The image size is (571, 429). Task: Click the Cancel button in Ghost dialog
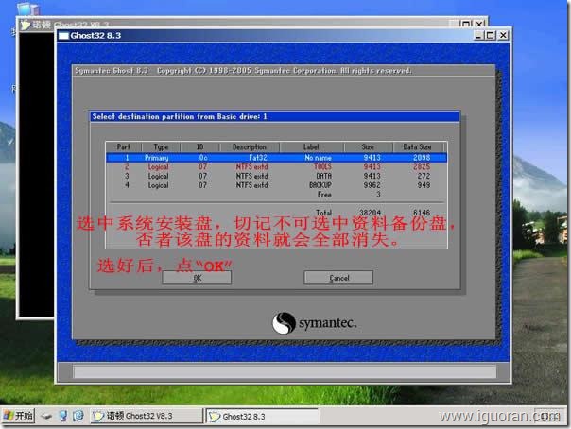pos(338,278)
